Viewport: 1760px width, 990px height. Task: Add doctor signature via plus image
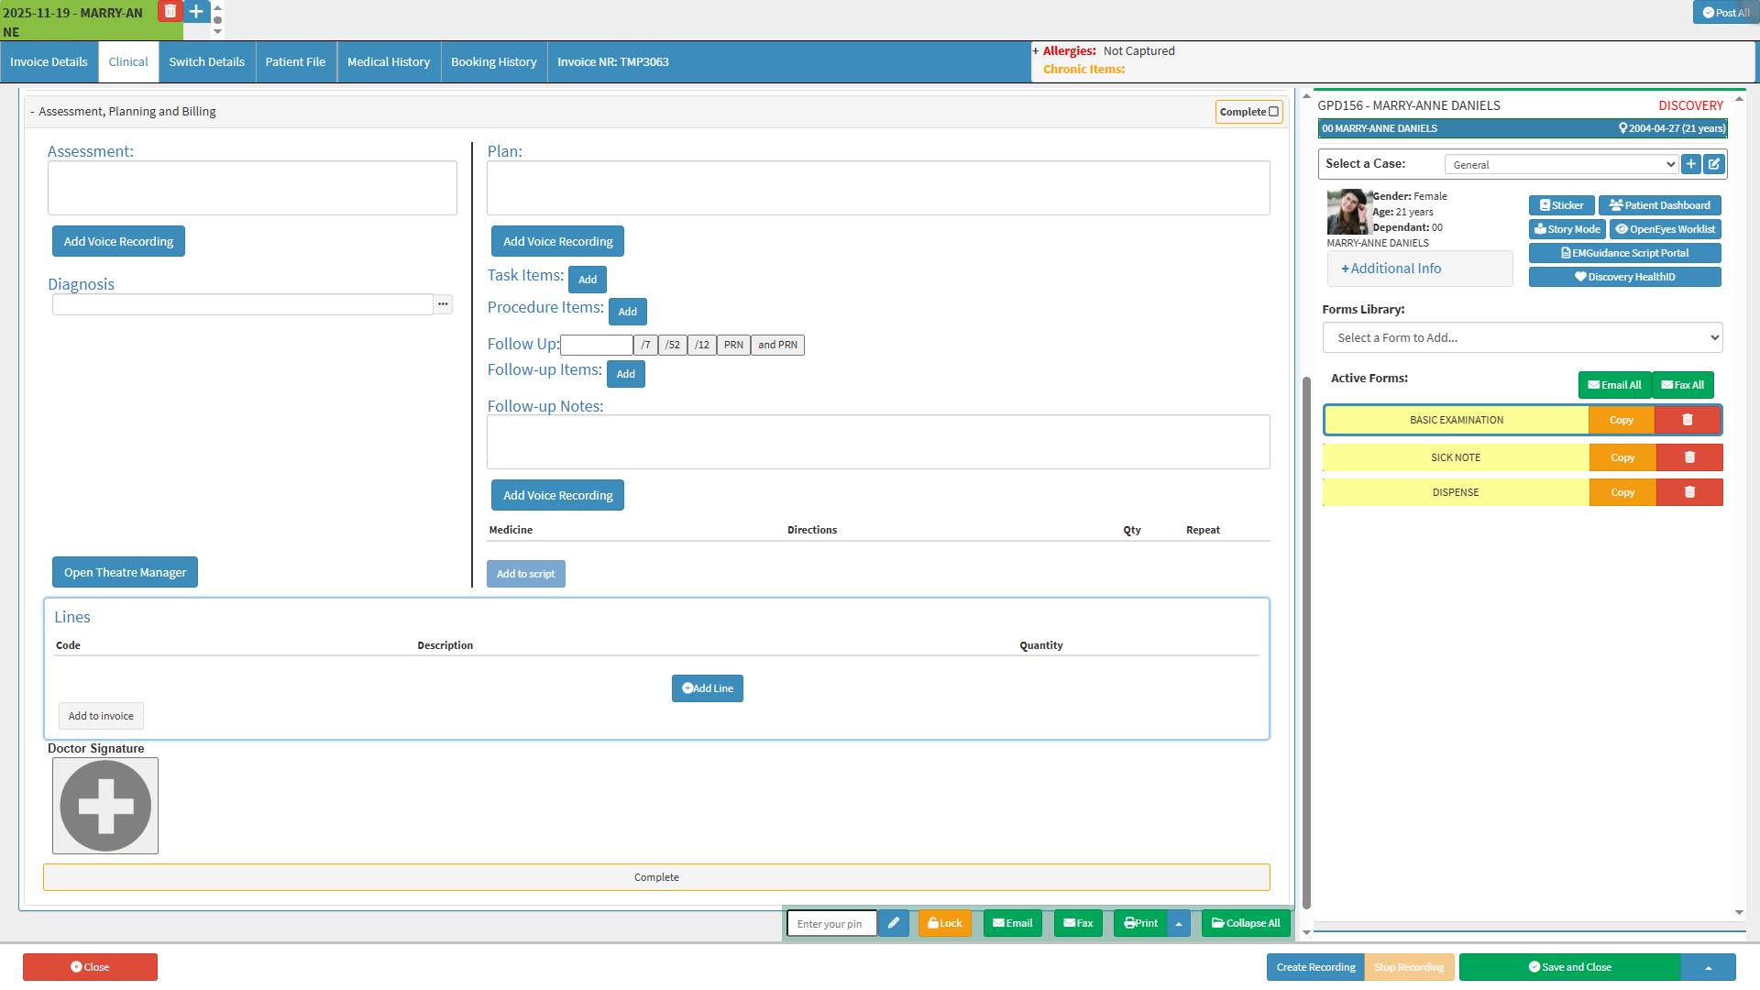coord(105,806)
